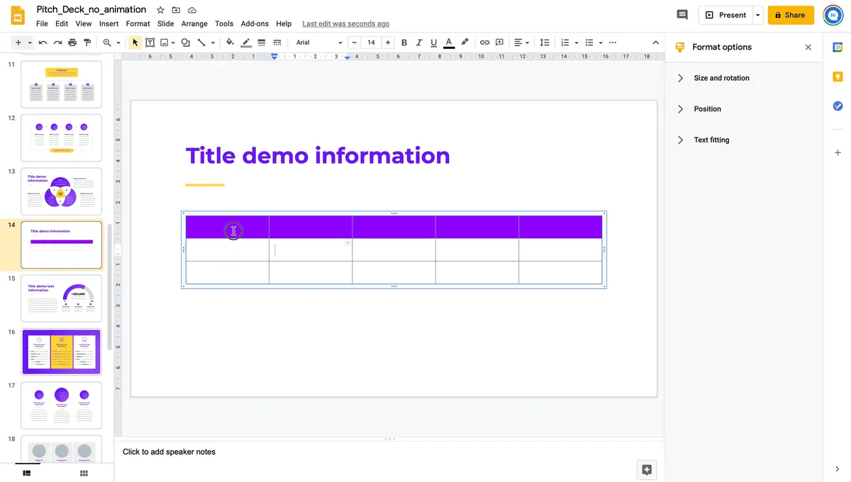Select the line tool

(201, 43)
